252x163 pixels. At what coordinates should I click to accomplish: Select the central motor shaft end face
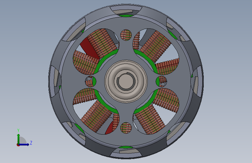click(126, 81)
